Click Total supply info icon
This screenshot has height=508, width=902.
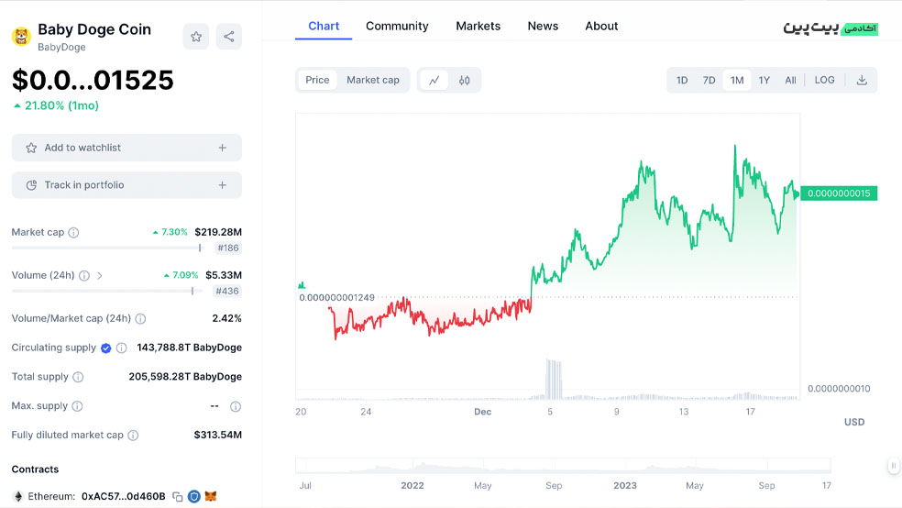point(78,378)
